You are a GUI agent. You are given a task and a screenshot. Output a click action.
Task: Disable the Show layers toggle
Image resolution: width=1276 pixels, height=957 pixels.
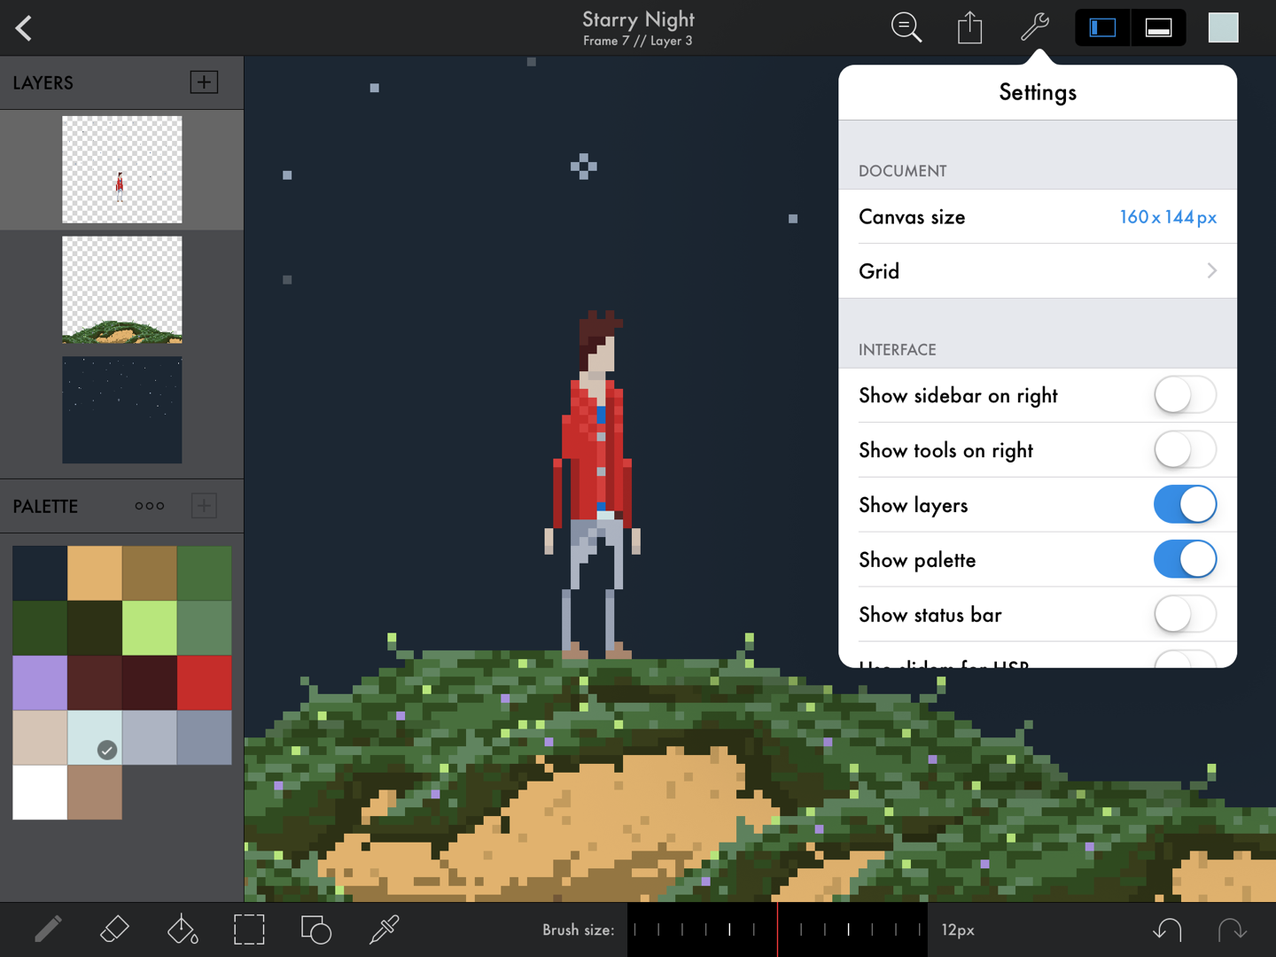[x=1186, y=504]
